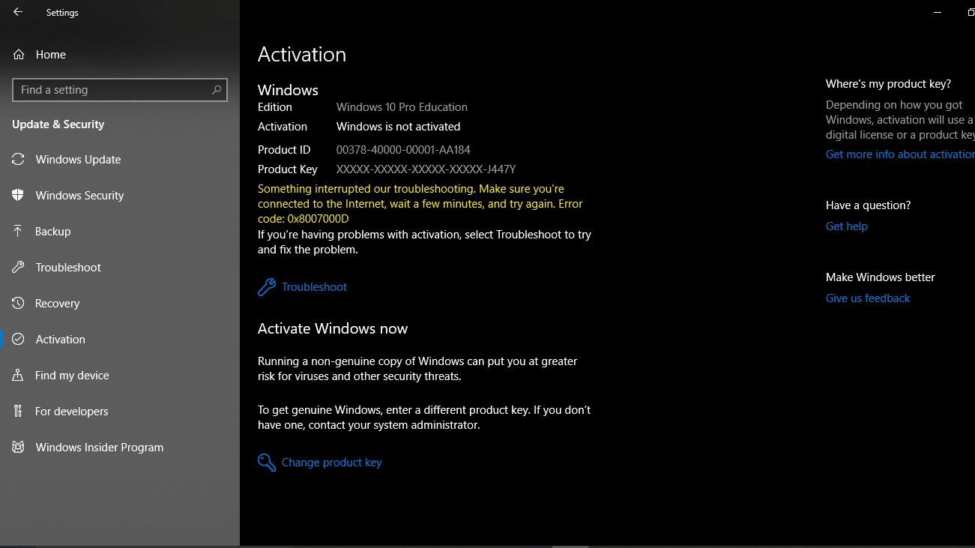Click the back arrow in Settings
The image size is (975, 548).
pos(18,12)
